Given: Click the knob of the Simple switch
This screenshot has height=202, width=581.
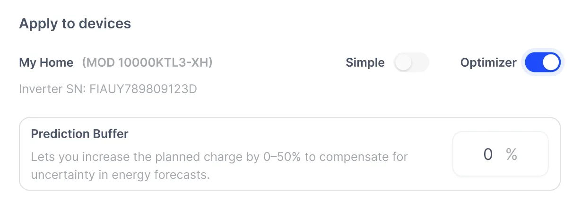Looking at the screenshot, I should [403, 62].
